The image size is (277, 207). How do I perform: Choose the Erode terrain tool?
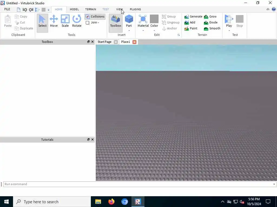coord(210,23)
